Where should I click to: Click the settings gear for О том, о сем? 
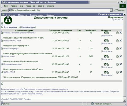117,56
